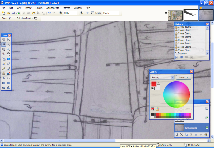Select the Clone Stamp tool
Viewport: 214px width, 148px height.
point(4,73)
